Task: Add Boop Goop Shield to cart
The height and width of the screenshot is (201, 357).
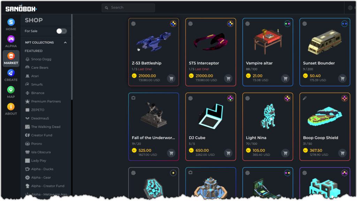Action: click(x=342, y=153)
